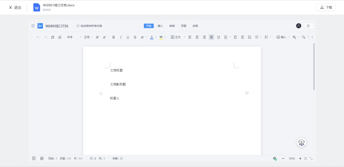Insert a checkbox task list
The image size is (344, 167).
(250, 37)
